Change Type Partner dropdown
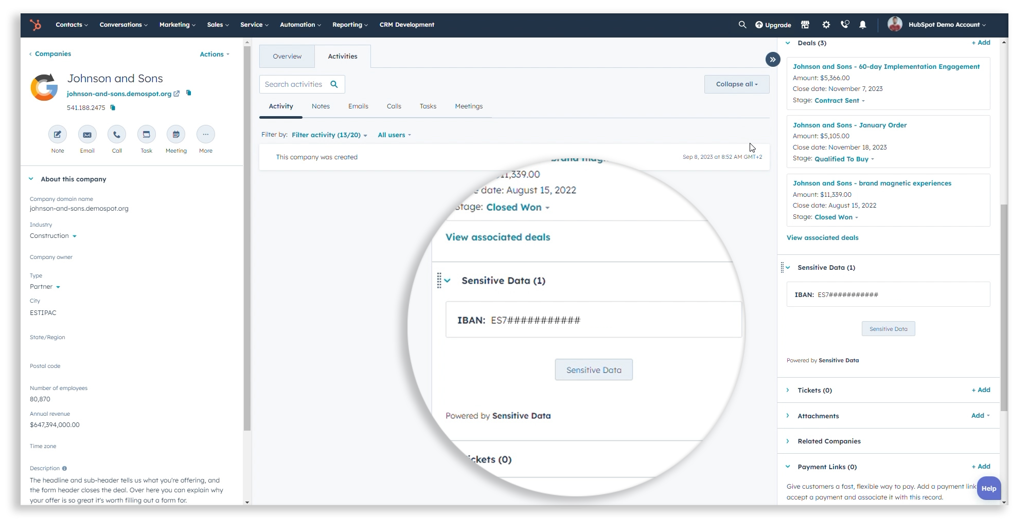This screenshot has width=1029, height=519. [45, 287]
